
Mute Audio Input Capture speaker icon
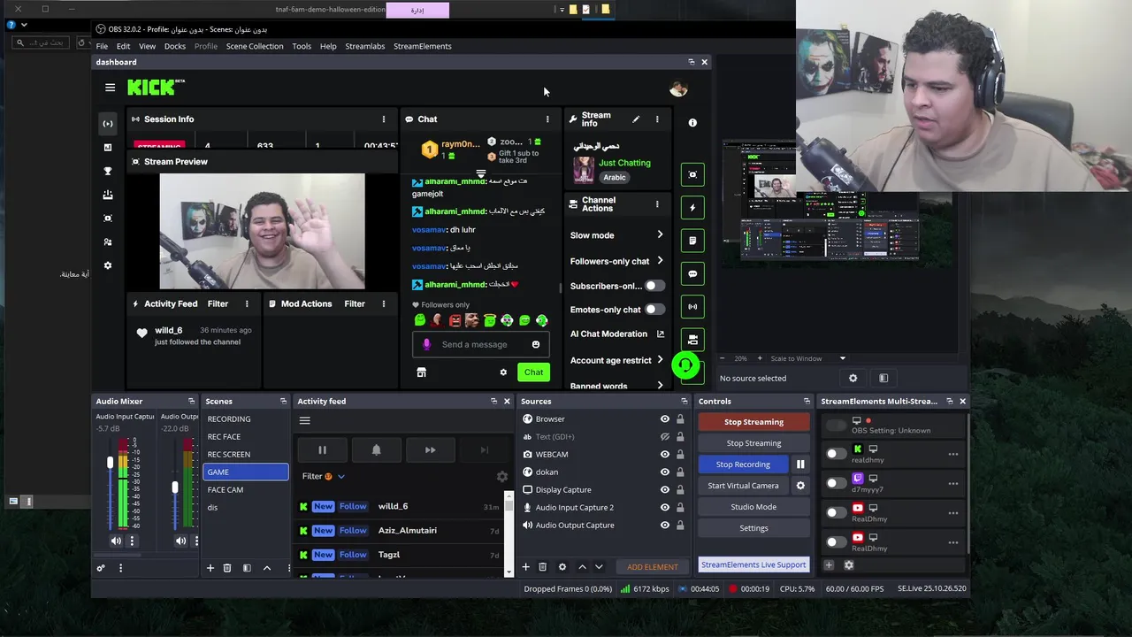pyautogui.click(x=116, y=541)
